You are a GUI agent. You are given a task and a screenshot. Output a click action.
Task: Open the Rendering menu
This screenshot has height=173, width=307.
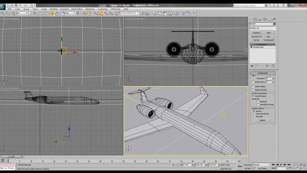coord(90,9)
